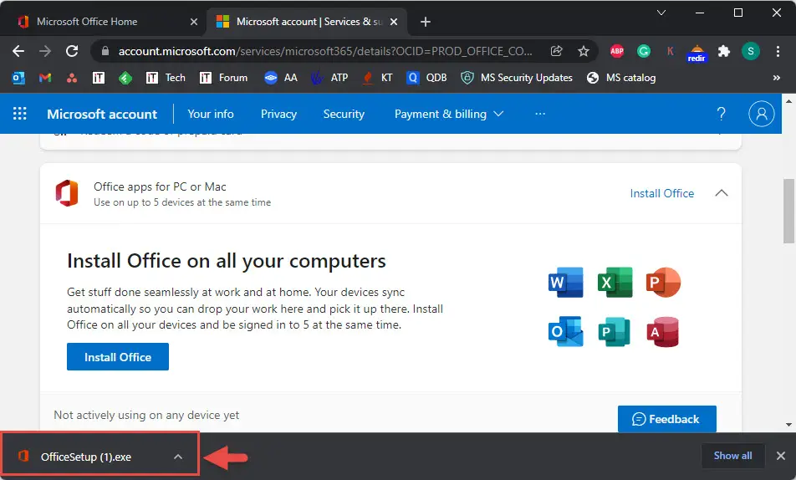Open the MS catalog bookmark
This screenshot has height=480, width=796.
click(x=621, y=78)
